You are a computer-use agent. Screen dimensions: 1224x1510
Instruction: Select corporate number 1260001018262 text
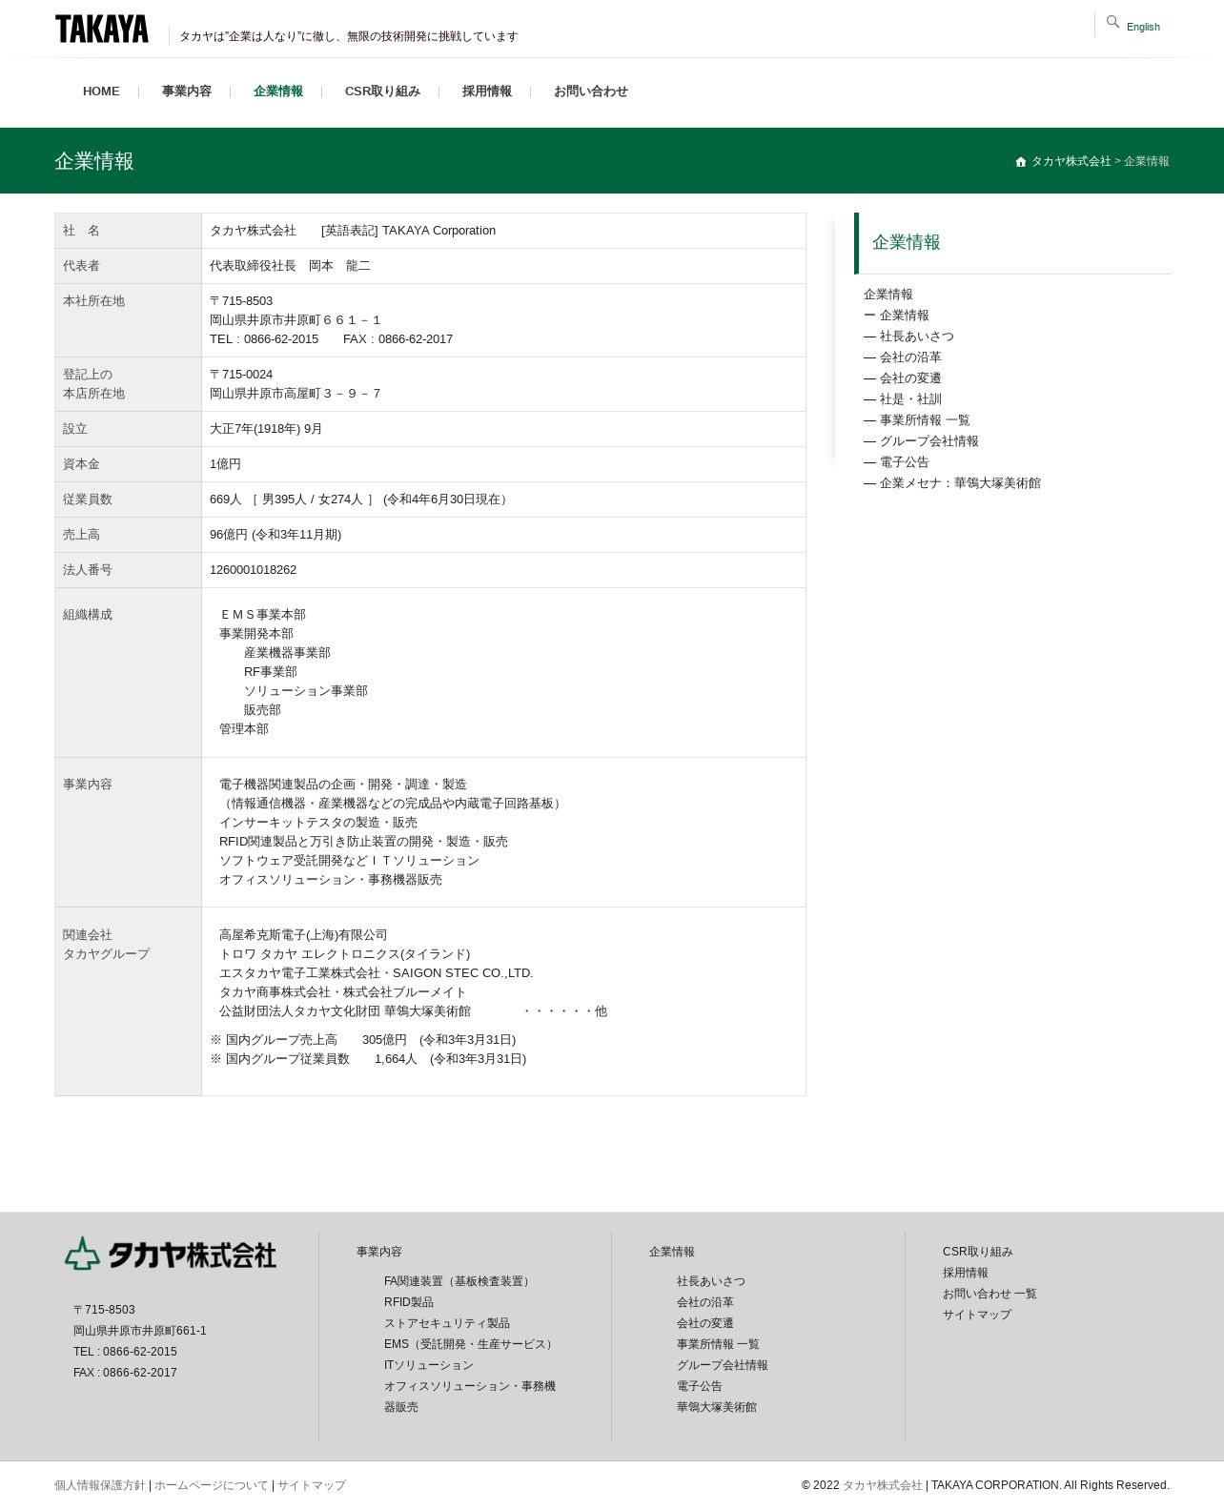pyautogui.click(x=254, y=570)
